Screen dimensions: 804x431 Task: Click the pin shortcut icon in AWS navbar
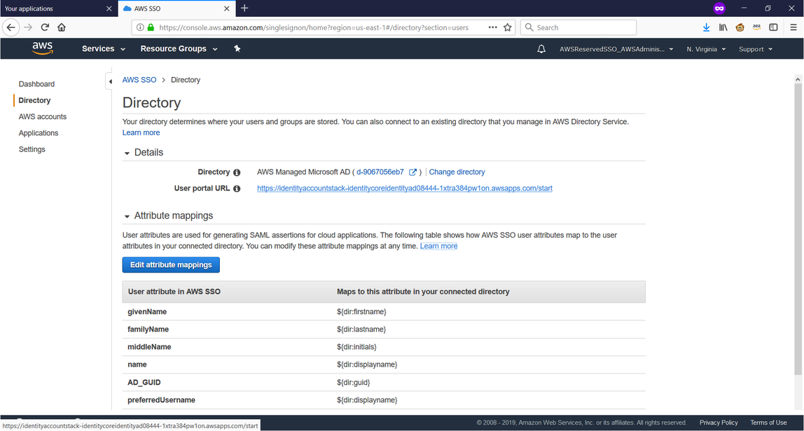click(x=237, y=49)
